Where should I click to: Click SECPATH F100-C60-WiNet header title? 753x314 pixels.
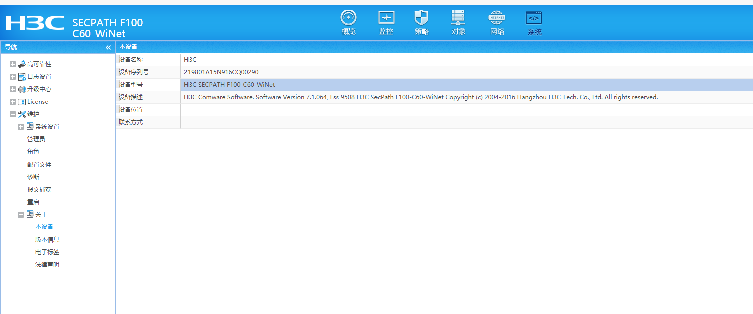point(110,28)
